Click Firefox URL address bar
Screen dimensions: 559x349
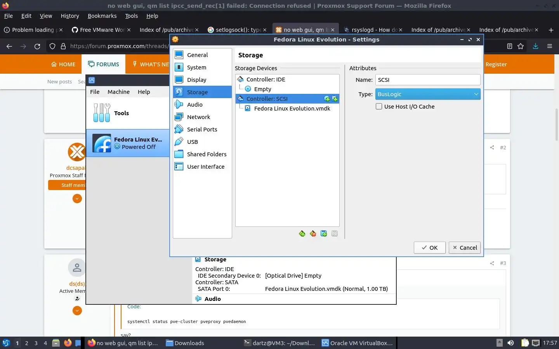(x=119, y=46)
